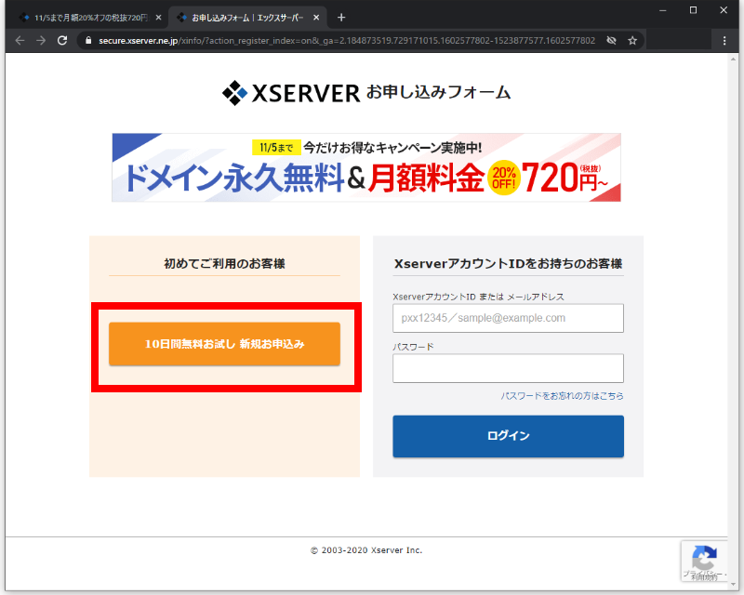
Task: Open the ドメイン永久無料 campaign banner
Action: 366,167
